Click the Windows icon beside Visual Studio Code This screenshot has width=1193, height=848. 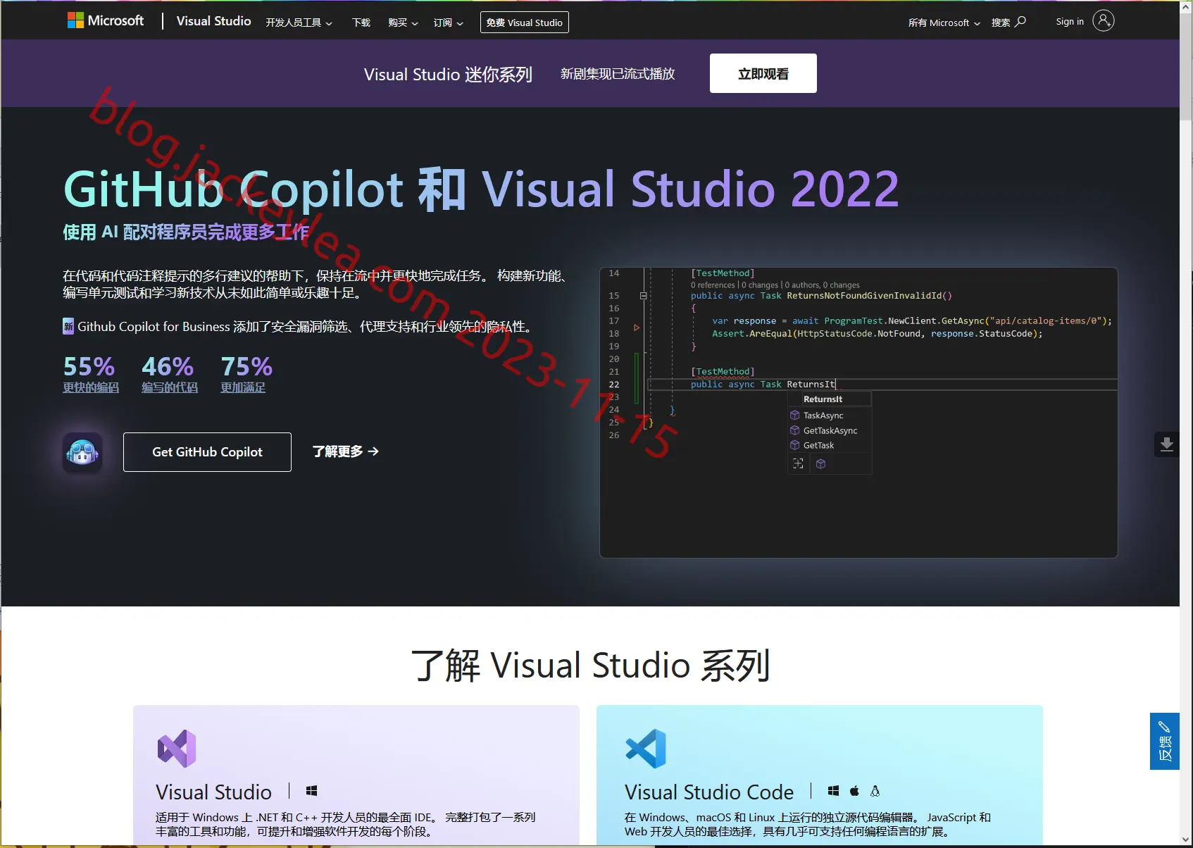[834, 791]
